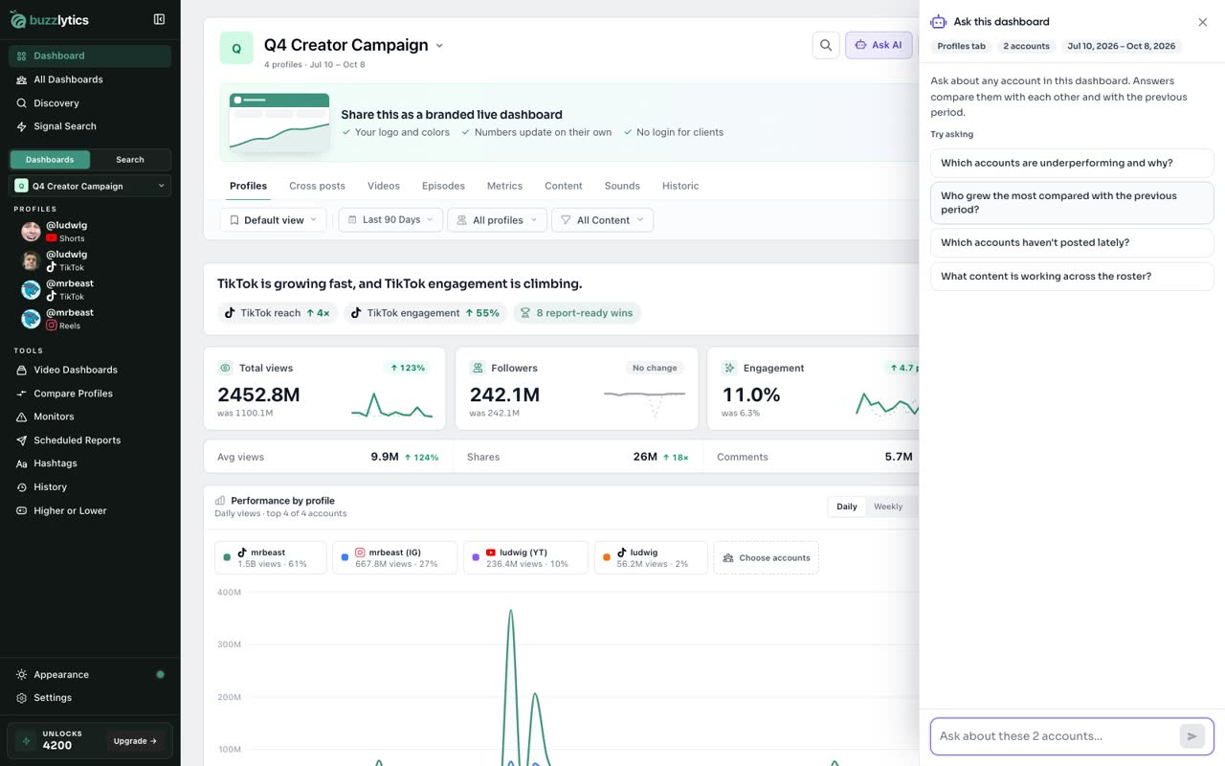Switch to the Cross posts tab
The image size is (1225, 766).
coord(317,186)
